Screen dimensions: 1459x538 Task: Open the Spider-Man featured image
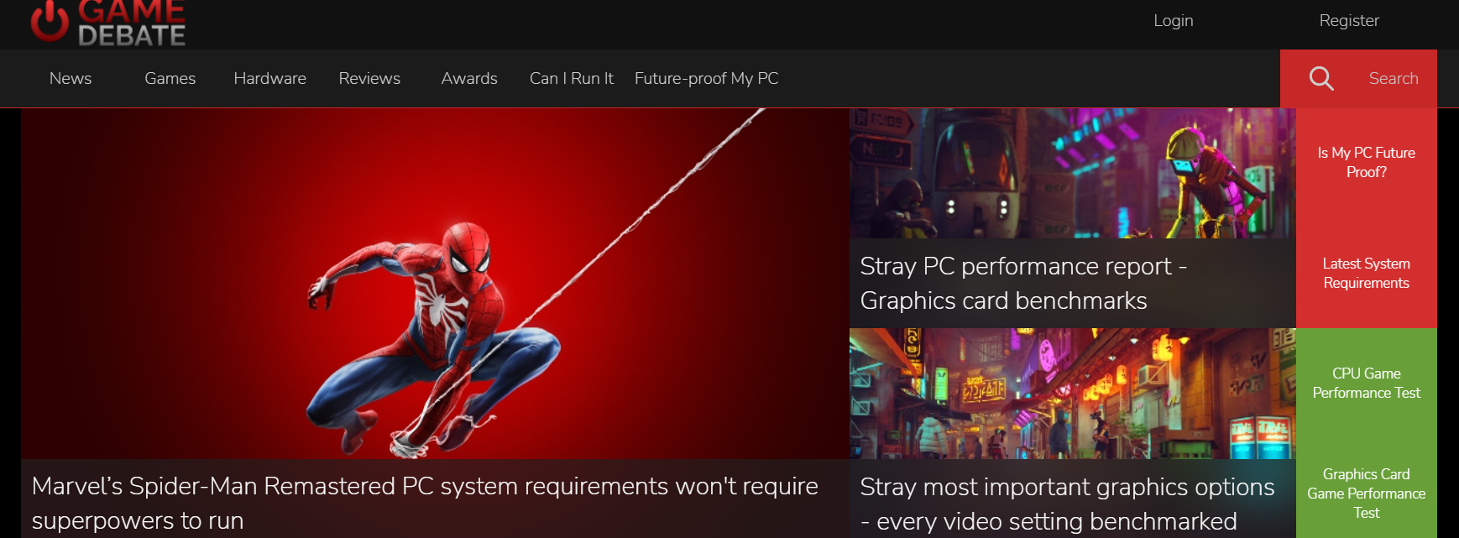pos(435,284)
